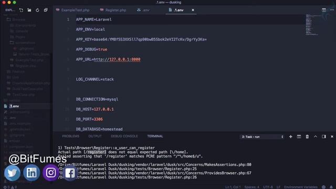Open Register.php in Explorer tree
The height and width of the screenshot is (189, 336).
click(x=26, y=66)
